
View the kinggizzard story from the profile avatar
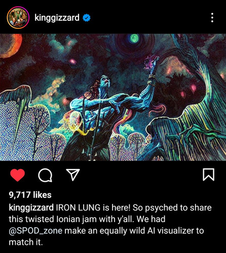(x=18, y=18)
